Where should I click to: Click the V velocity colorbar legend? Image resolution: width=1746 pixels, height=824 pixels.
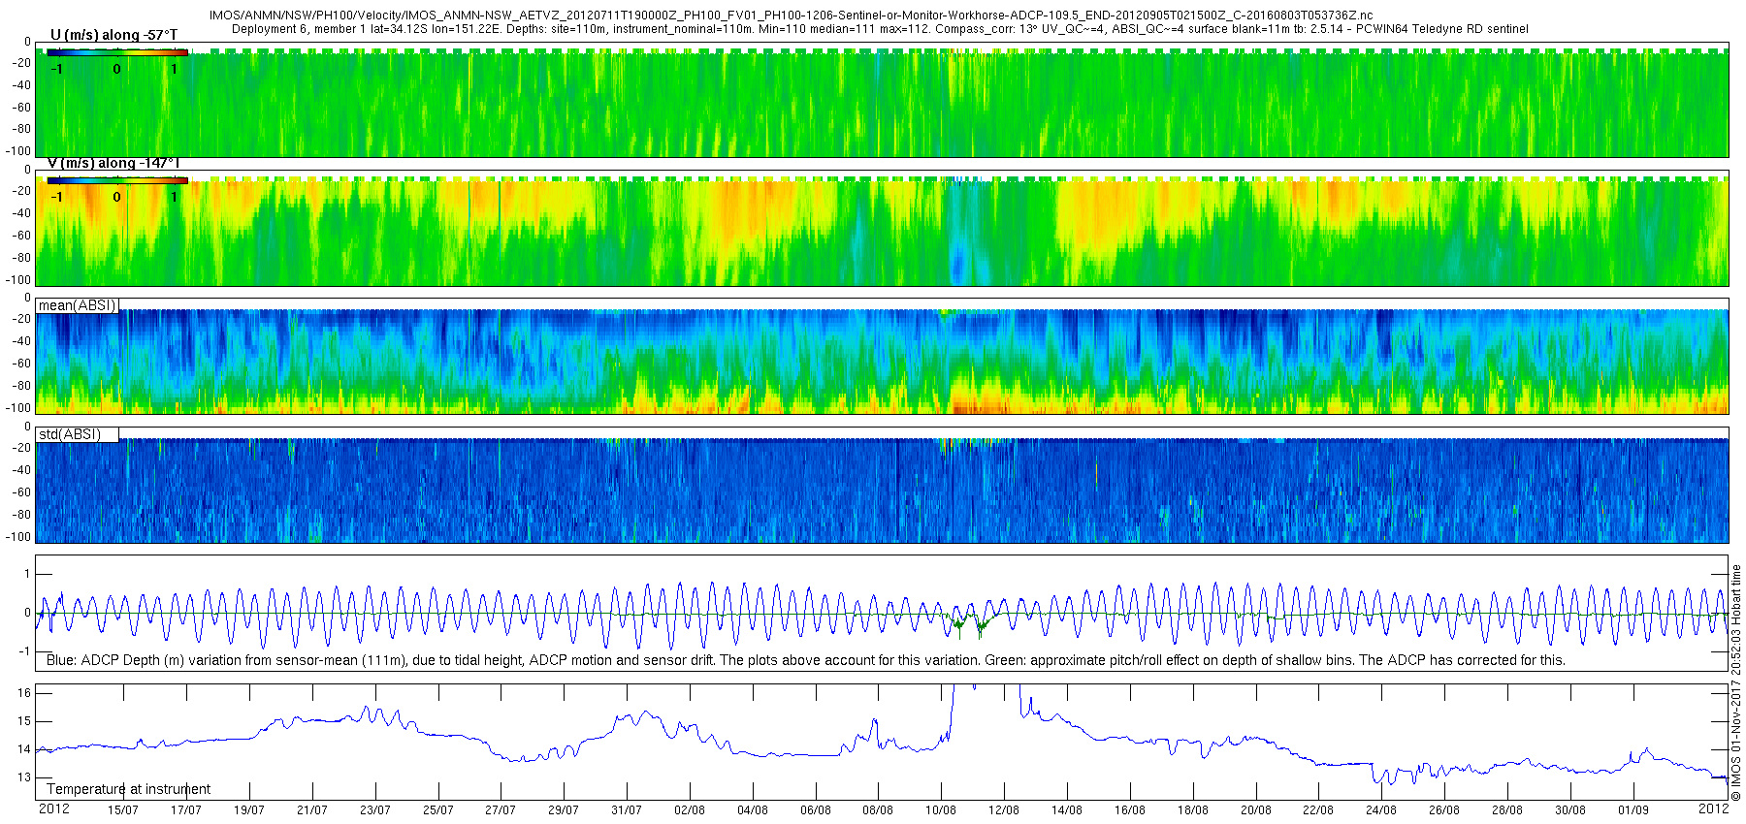click(x=117, y=180)
